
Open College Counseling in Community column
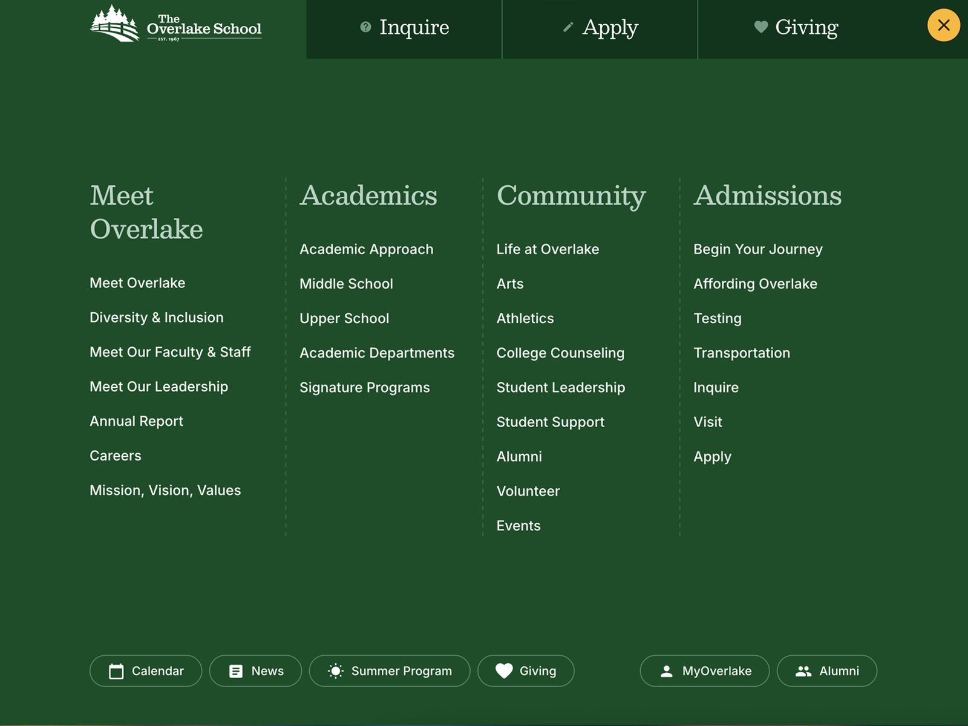click(561, 353)
